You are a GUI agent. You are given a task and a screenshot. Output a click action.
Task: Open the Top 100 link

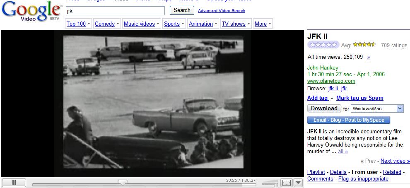click(x=76, y=24)
